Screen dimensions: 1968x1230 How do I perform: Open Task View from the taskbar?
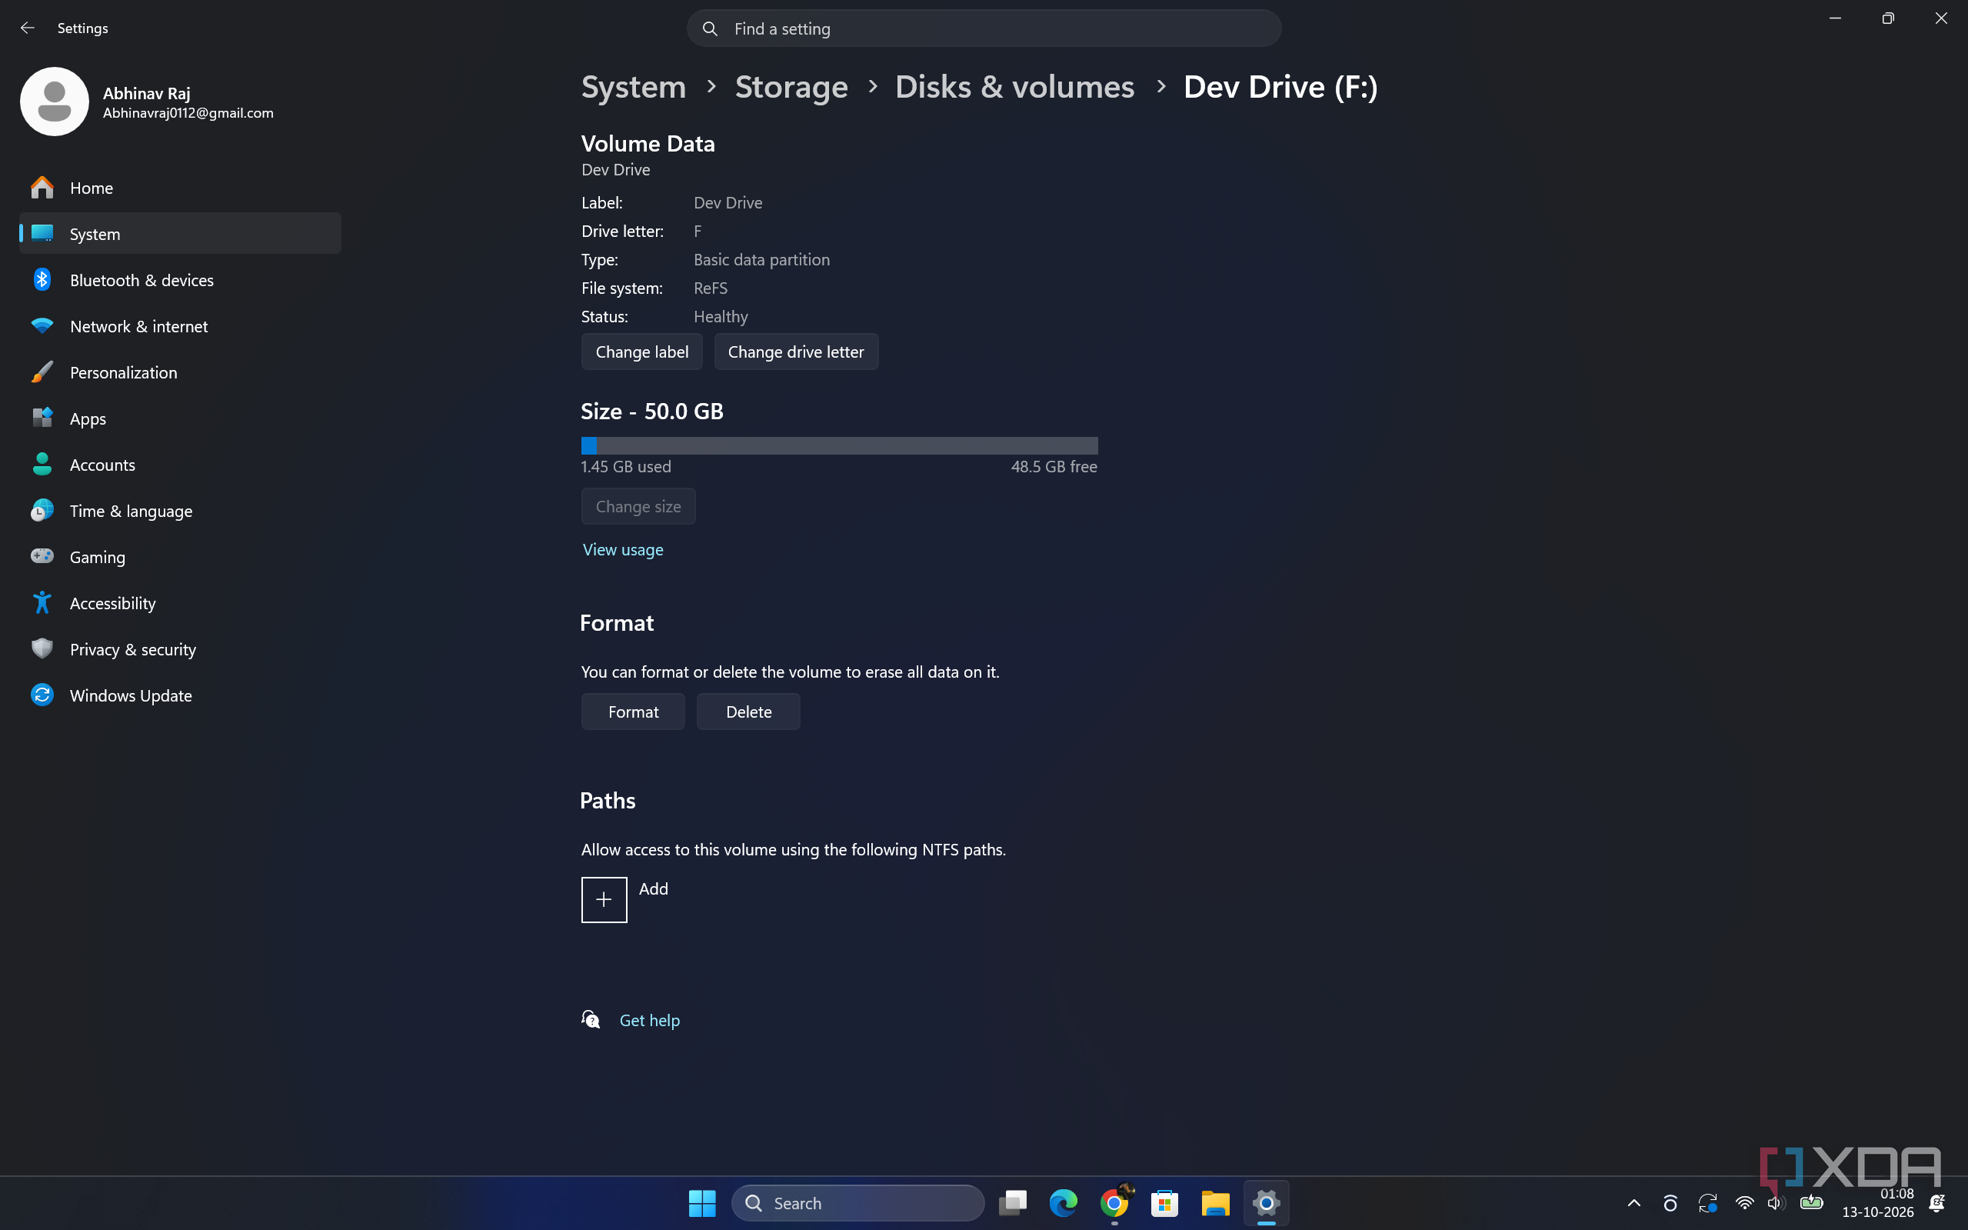coord(1013,1203)
